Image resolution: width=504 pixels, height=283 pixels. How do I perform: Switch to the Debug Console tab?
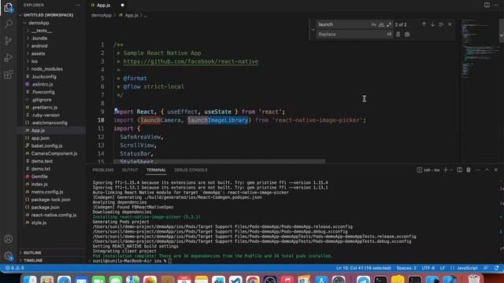191,170
